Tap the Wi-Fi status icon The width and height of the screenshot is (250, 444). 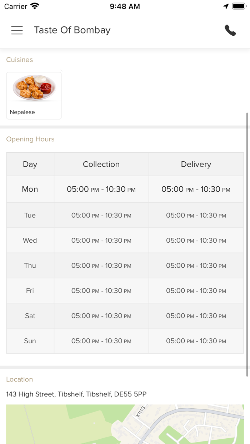35,6
